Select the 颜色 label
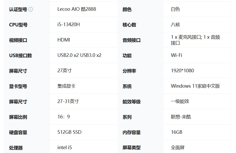Screen dimensions: 236x153 tap(127, 9)
